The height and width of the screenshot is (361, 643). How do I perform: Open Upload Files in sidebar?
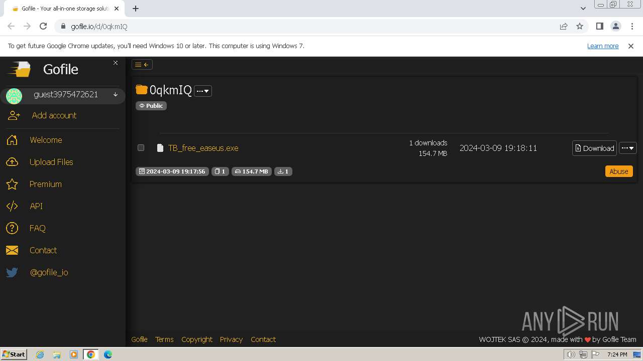51,162
